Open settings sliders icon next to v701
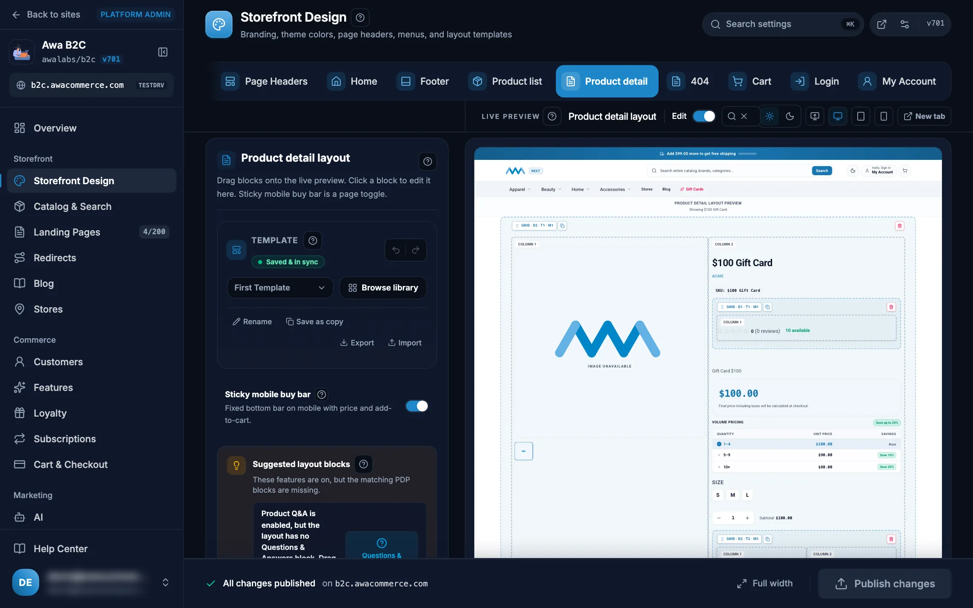Viewport: 973px width, 608px height. (x=905, y=24)
